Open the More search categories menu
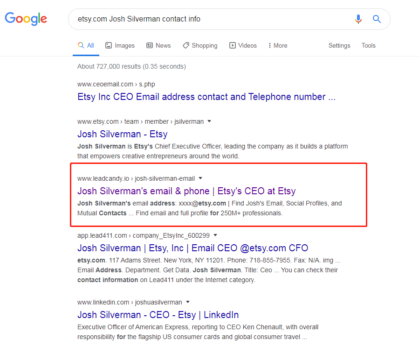 [278, 45]
